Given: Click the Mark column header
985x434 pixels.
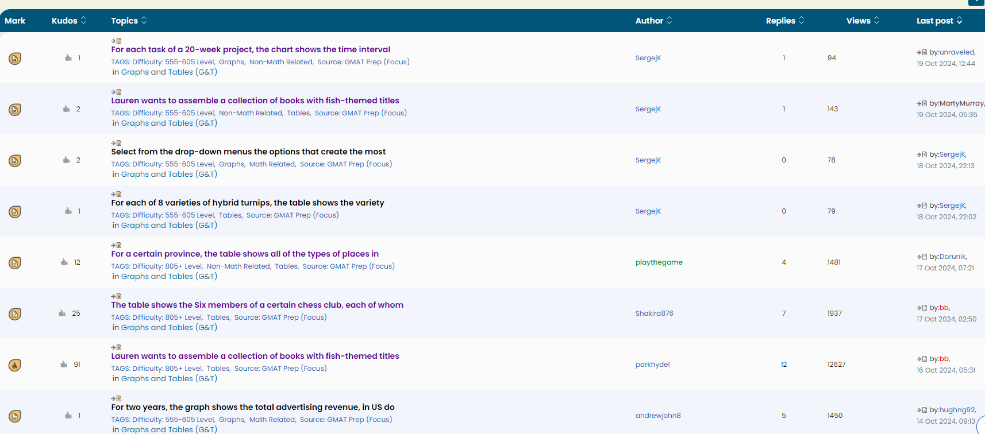Looking at the screenshot, I should [15, 21].
